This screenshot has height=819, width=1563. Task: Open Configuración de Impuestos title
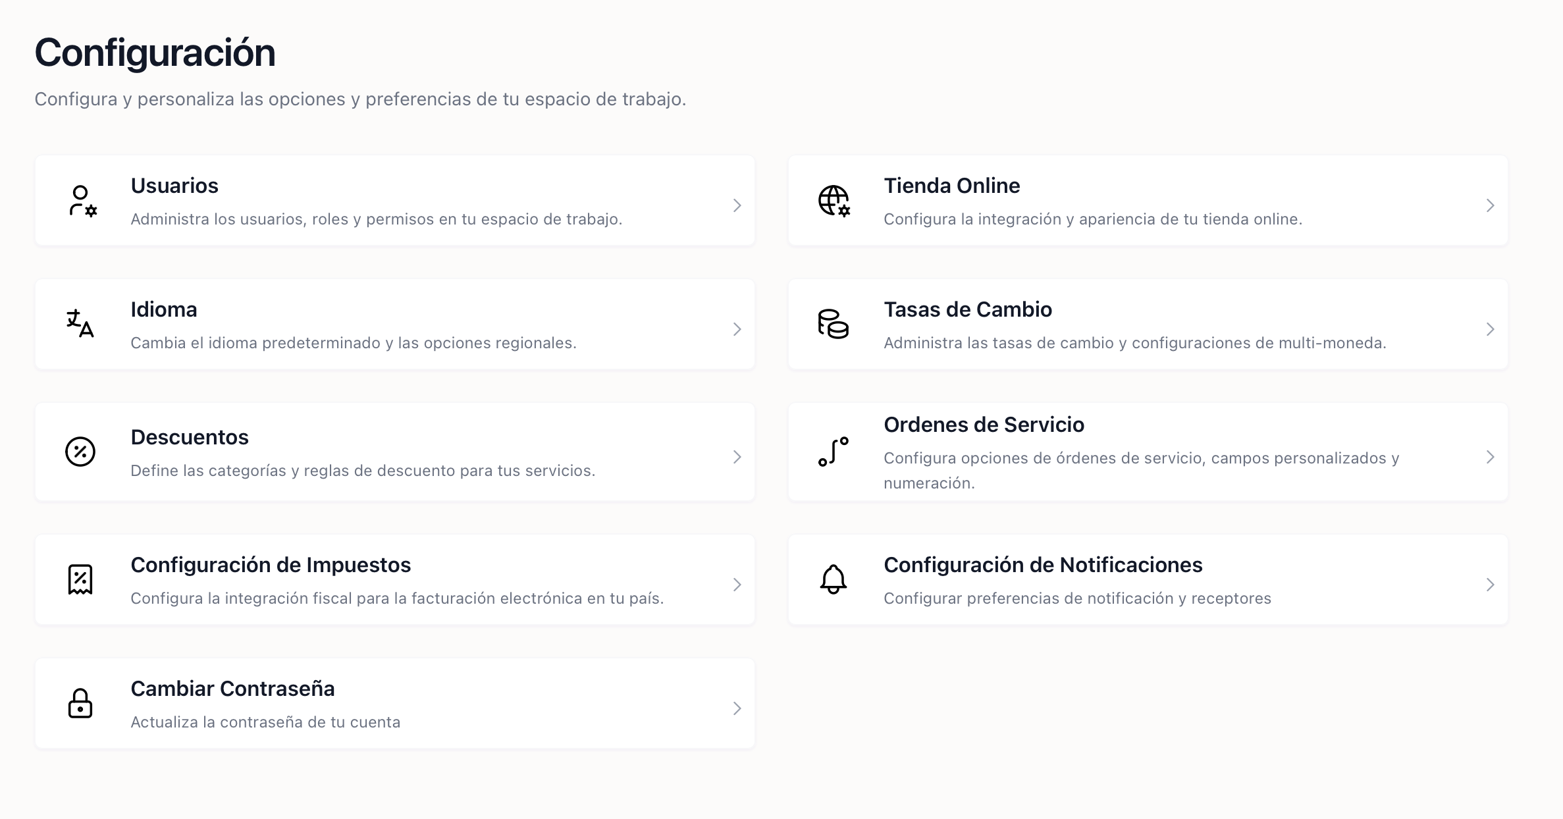click(271, 565)
